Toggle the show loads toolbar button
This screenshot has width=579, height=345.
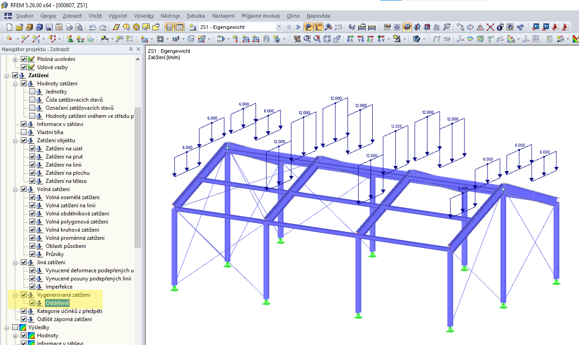pyautogui.click(x=308, y=27)
